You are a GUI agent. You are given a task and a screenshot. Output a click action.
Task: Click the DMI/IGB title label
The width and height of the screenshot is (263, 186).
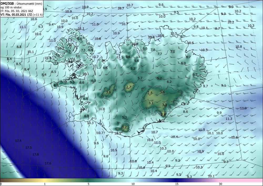pyautogui.click(x=7, y=3)
